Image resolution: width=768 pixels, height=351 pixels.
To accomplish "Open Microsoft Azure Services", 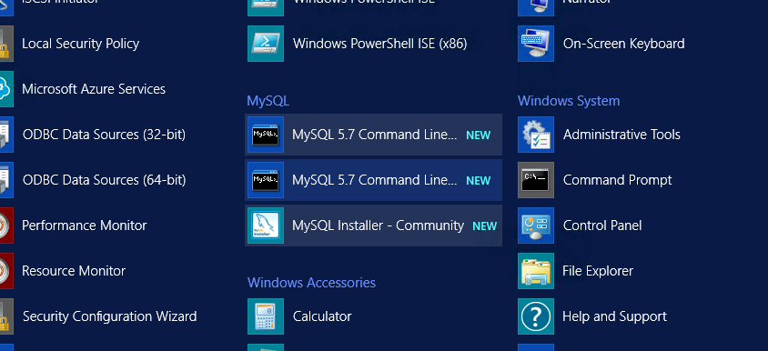I will [94, 89].
